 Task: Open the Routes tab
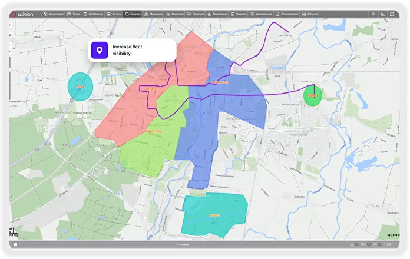click(154, 14)
